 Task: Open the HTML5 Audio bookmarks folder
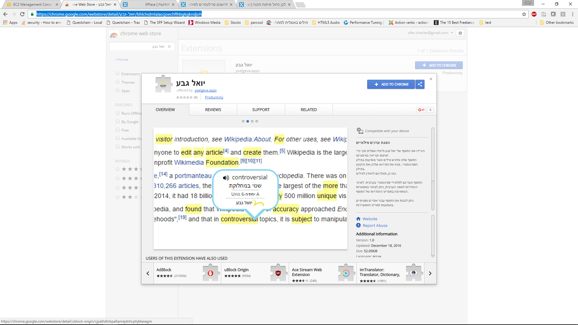(x=326, y=23)
